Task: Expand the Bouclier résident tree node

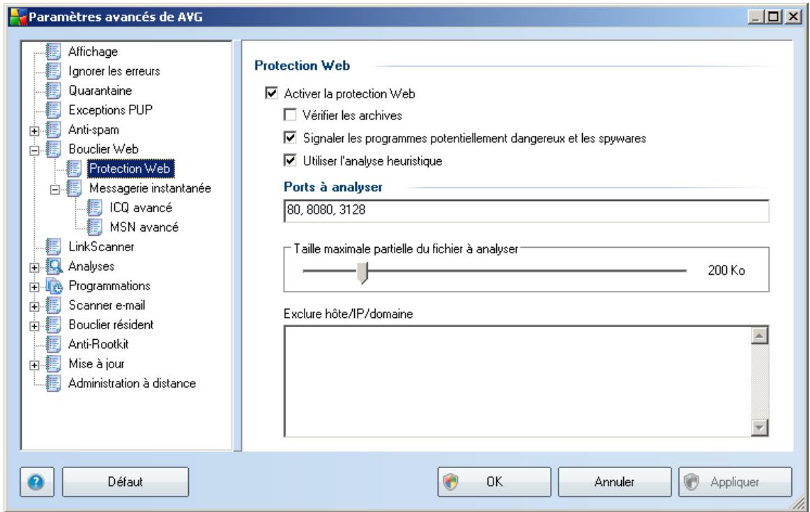Action: point(34,326)
